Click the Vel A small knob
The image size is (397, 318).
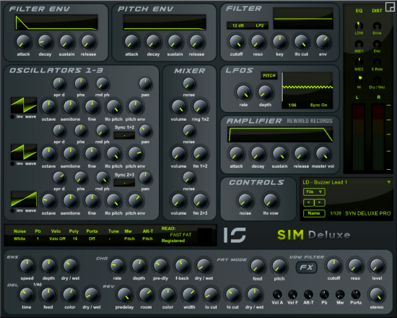277,294
